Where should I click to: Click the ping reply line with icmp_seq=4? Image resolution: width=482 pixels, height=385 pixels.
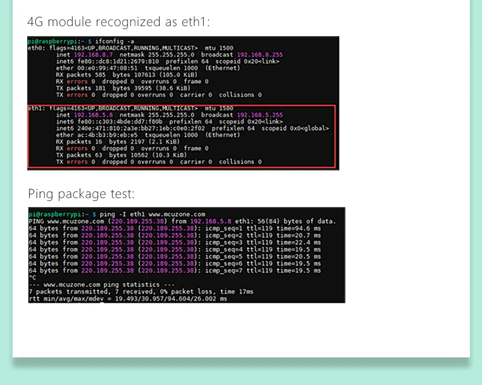click(174, 249)
